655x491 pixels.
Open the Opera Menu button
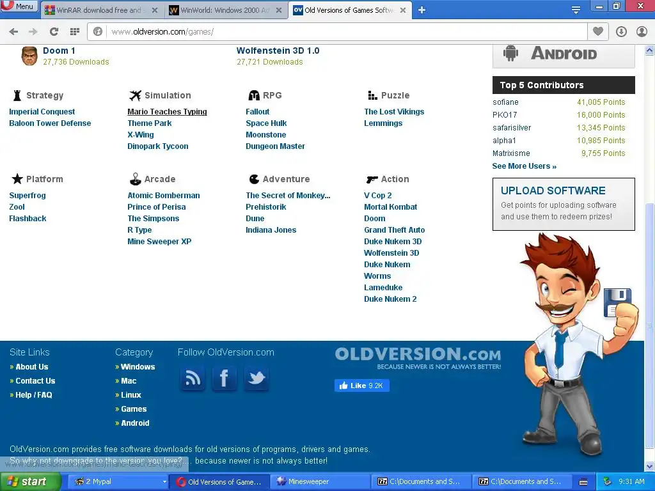[x=19, y=6]
